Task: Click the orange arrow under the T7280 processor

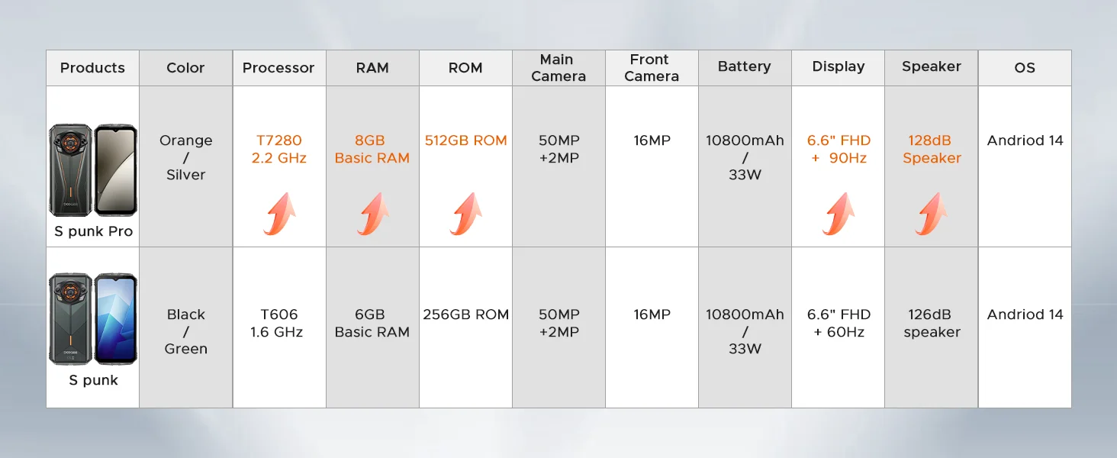Action: pos(279,214)
